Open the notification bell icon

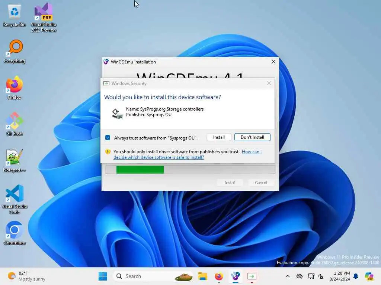[x=356, y=276]
